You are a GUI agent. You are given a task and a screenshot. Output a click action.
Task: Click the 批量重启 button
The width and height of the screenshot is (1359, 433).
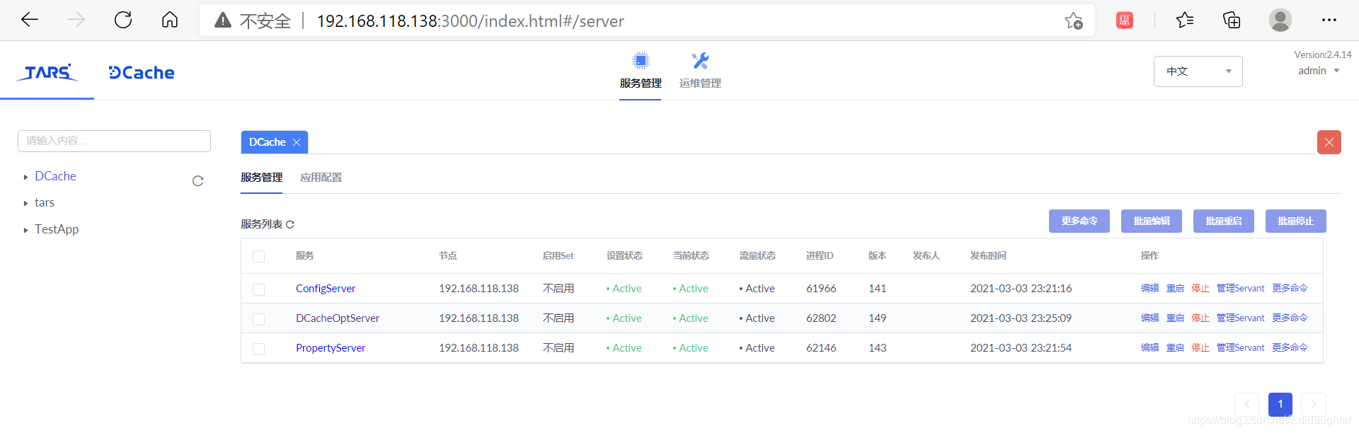pyautogui.click(x=1223, y=221)
